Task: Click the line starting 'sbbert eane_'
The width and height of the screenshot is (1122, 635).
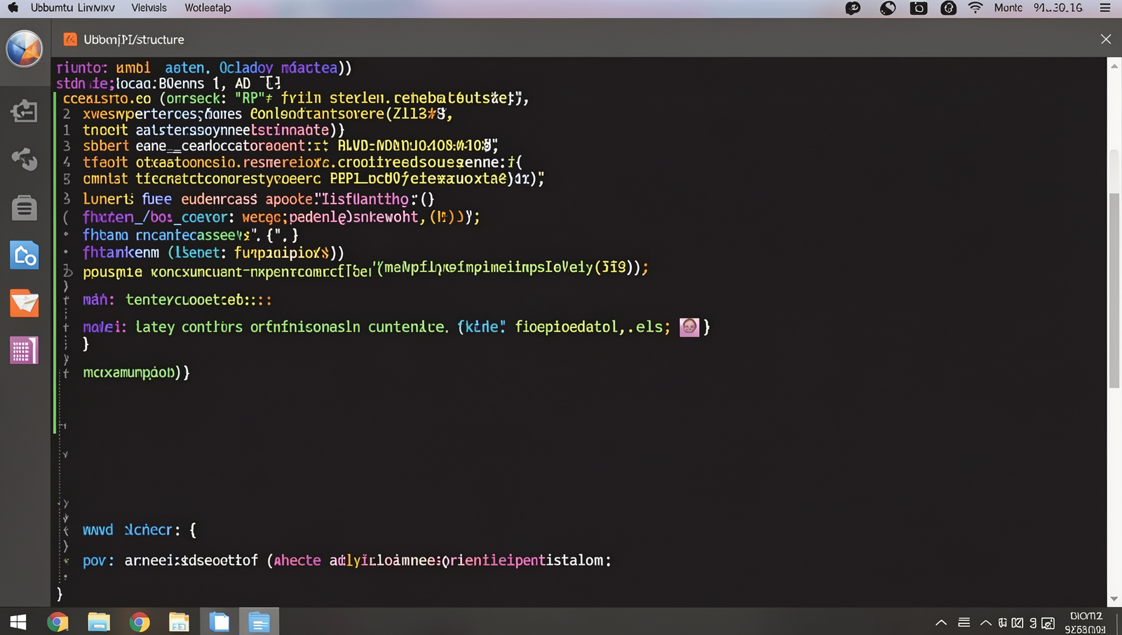Action: pos(290,146)
